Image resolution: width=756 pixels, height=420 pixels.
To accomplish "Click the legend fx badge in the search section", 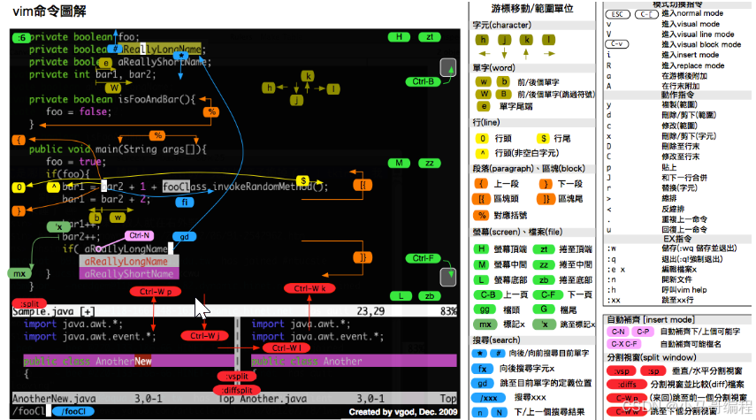I will (482, 369).
